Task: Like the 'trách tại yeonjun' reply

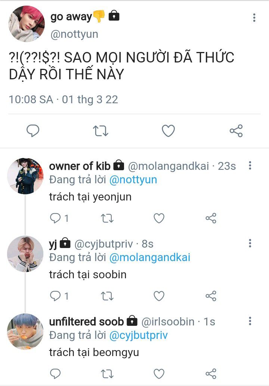Action: point(159,218)
